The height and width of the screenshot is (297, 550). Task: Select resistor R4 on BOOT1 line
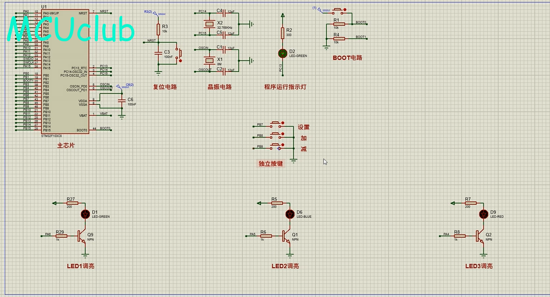click(x=339, y=39)
